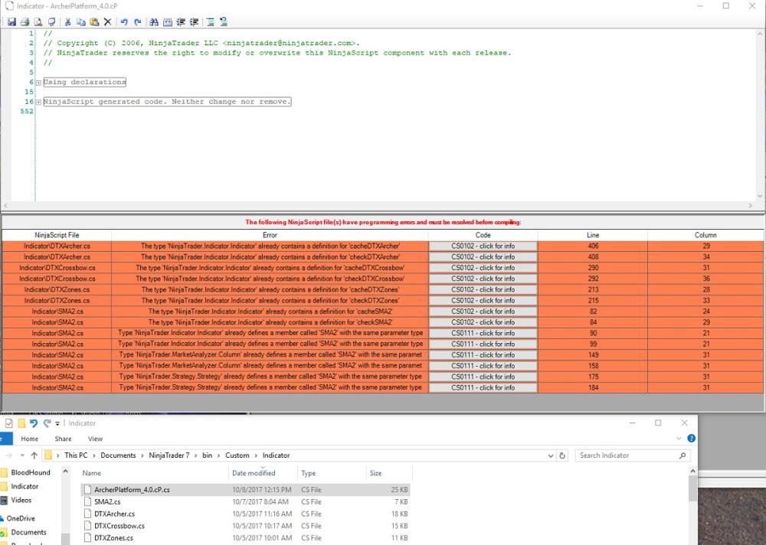766x545 pixels.
Task: Click CS0102 info button for DTXArcher line 406
Action: click(x=483, y=246)
